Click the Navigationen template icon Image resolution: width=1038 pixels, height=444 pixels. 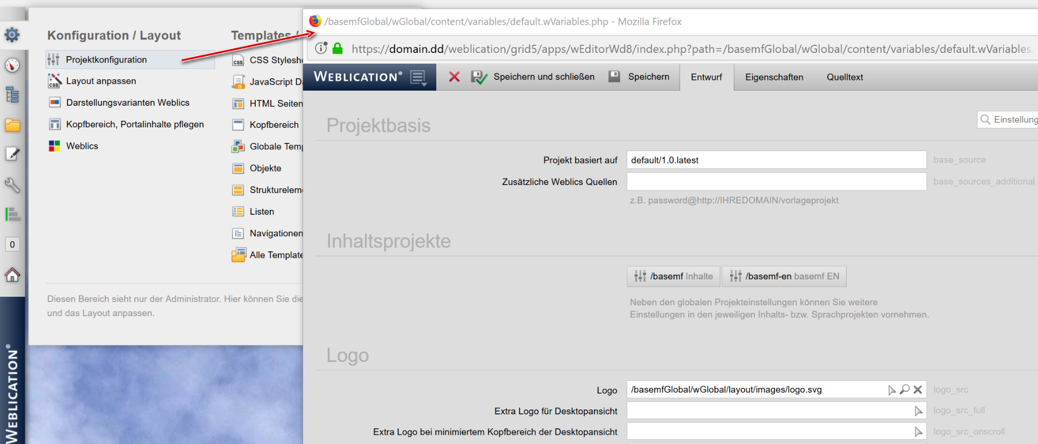tap(238, 234)
